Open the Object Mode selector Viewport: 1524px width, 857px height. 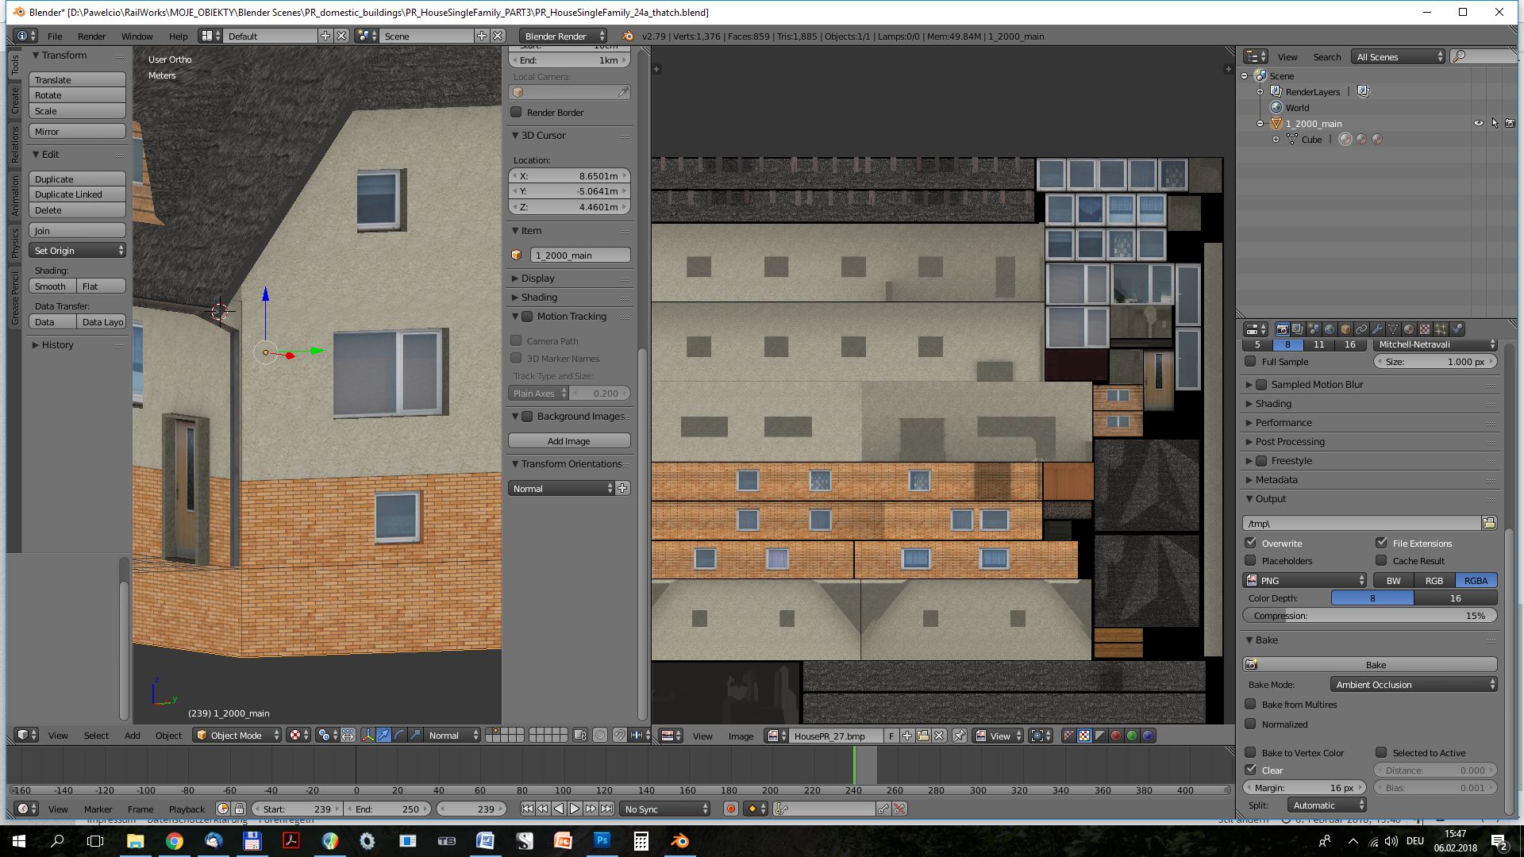[237, 736]
